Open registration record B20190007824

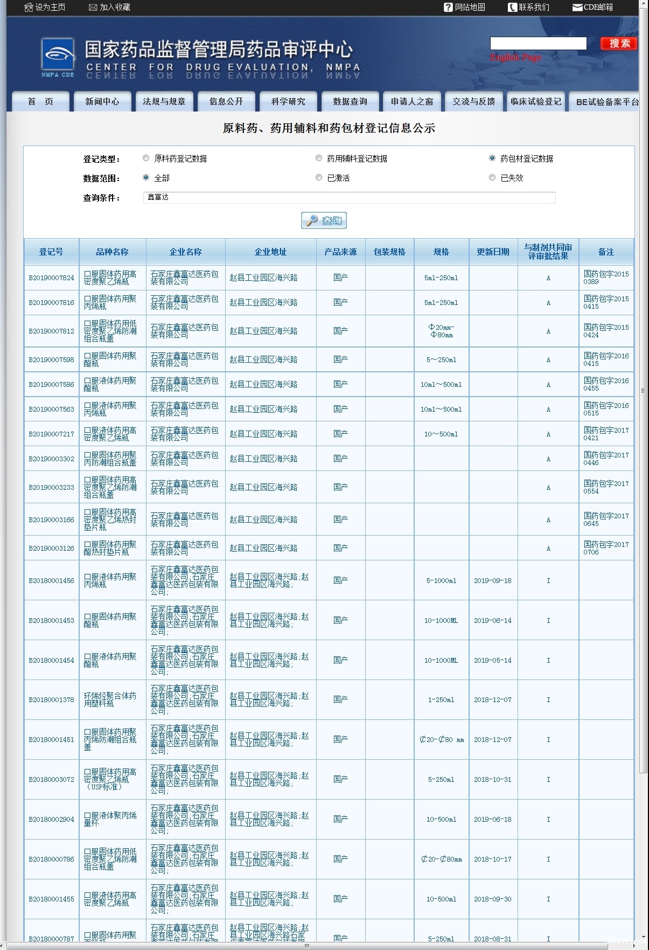[x=52, y=278]
